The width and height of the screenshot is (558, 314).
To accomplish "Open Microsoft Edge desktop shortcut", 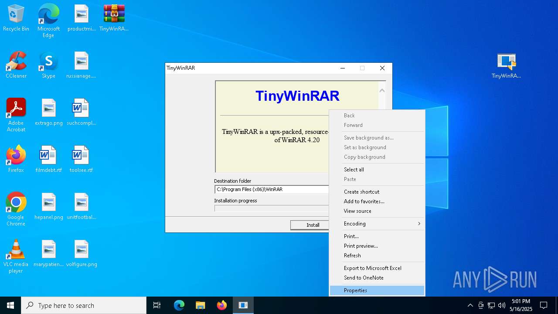I will [48, 21].
